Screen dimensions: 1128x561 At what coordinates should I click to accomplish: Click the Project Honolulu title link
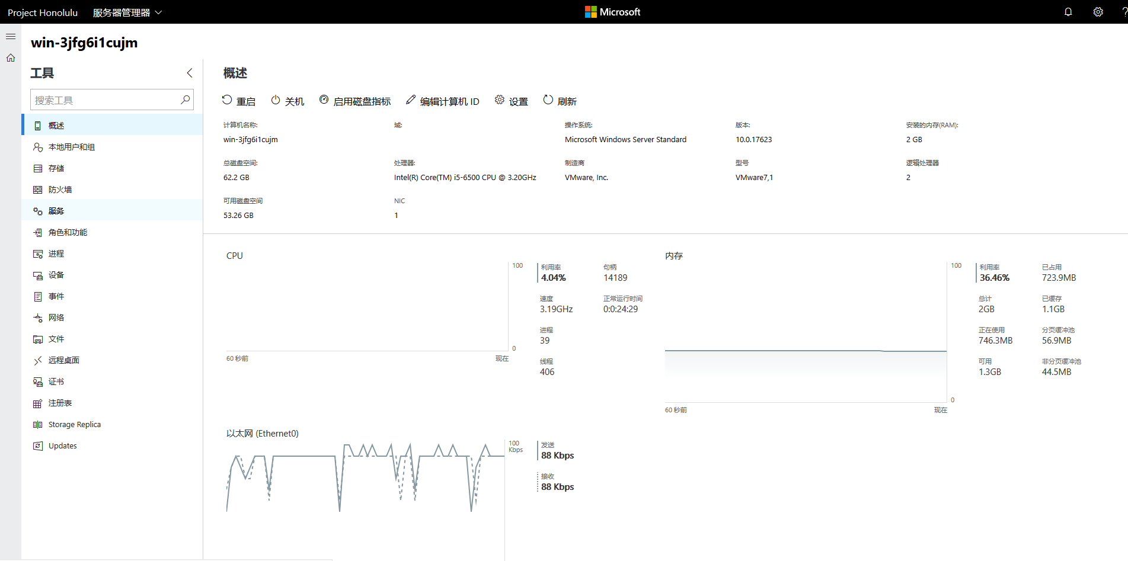click(x=43, y=12)
